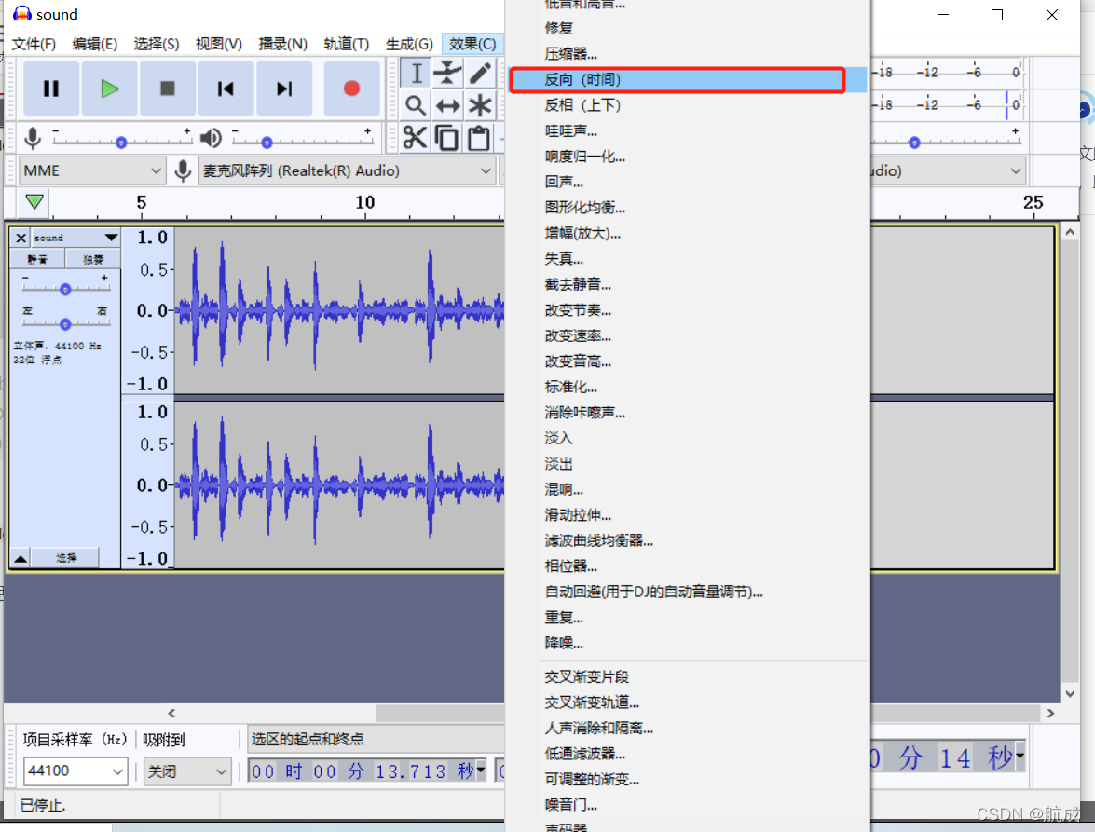This screenshot has width=1095, height=832.
Task: Open the 选区的起点和终点 selection mode dropdown
Action: pyautogui.click(x=376, y=739)
